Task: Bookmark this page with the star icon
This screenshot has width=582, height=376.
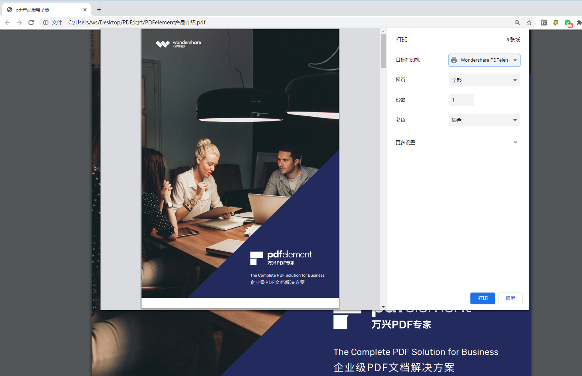Action: click(529, 23)
